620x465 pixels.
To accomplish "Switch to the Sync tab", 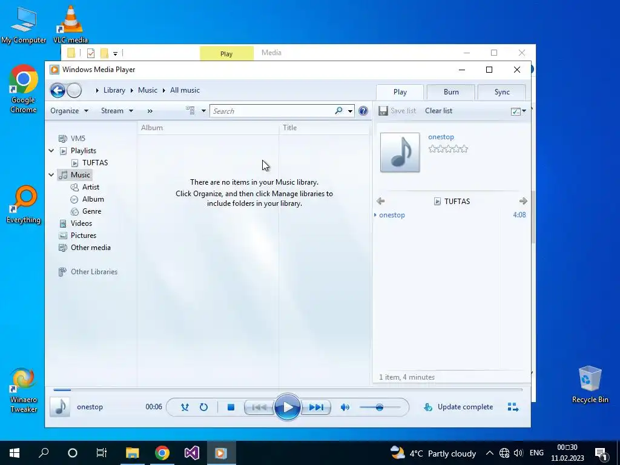I will pos(502,92).
